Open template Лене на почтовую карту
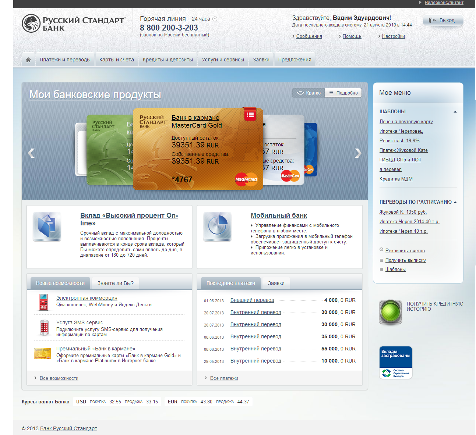The image size is (476, 435). pos(406,122)
